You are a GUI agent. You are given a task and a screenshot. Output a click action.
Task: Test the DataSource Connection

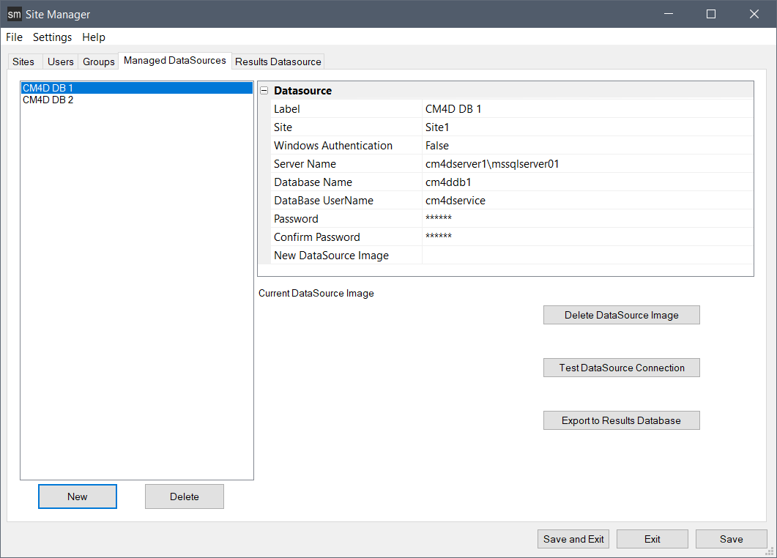pyautogui.click(x=621, y=368)
